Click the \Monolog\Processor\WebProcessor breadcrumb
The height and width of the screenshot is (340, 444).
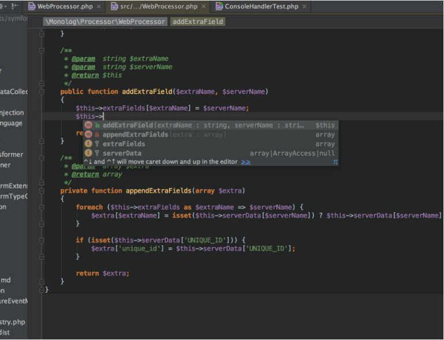coord(106,21)
